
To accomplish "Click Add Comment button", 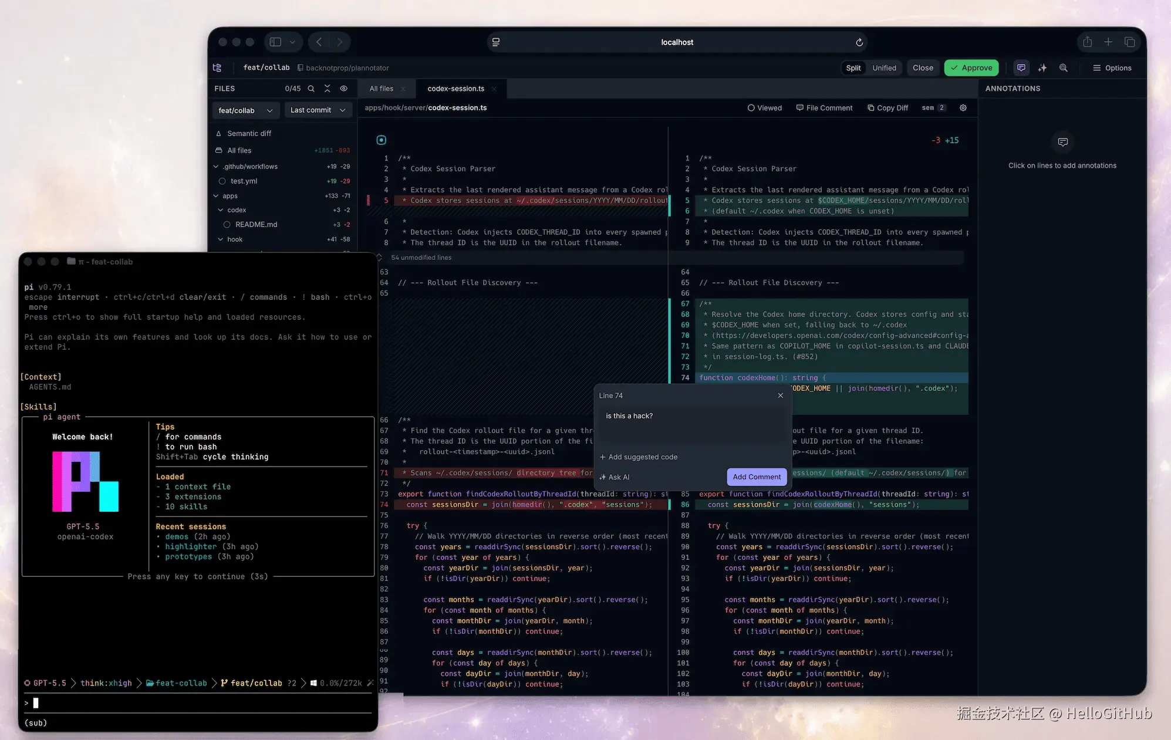I will pyautogui.click(x=757, y=477).
